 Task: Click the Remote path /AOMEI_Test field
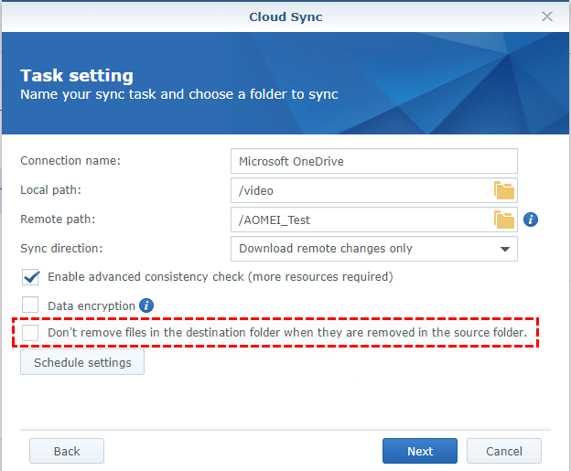click(x=361, y=219)
